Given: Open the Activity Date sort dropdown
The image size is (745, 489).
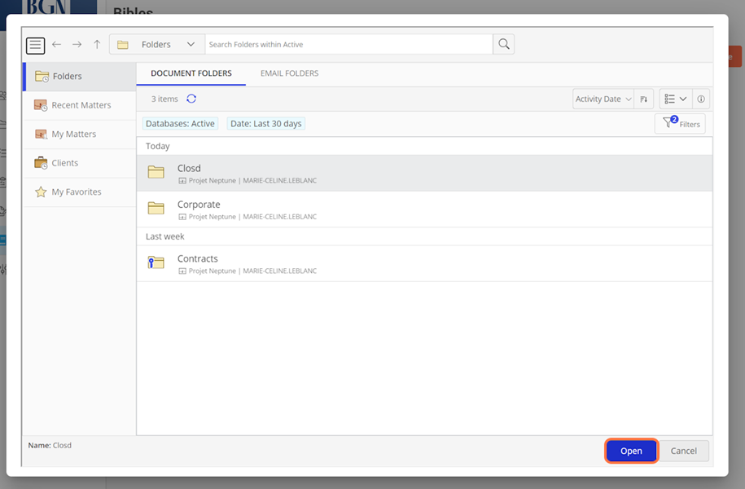Looking at the screenshot, I should [x=603, y=99].
